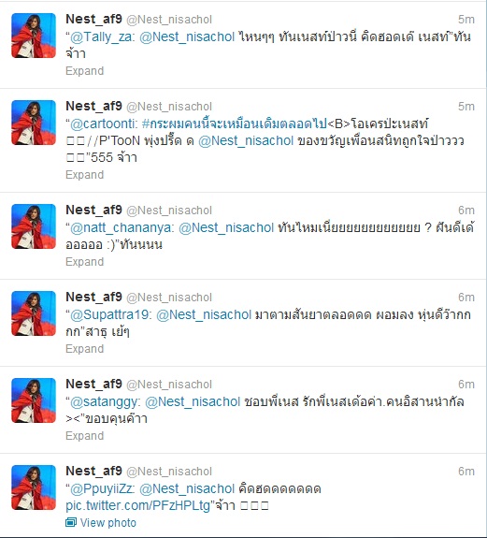Screen dimensions: 487x538
Task: Expand the tweet quoting @cartoonti
Action: (85, 175)
